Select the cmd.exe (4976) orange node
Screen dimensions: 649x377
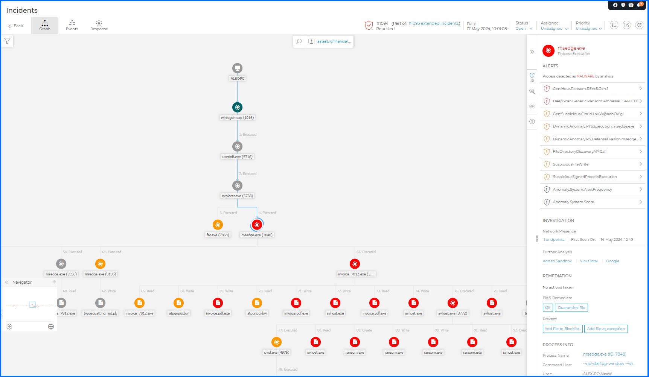276,342
